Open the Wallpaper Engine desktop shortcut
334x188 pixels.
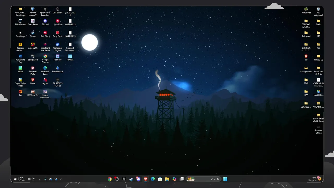[58, 47]
